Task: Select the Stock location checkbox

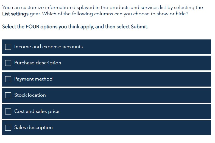Action: (x=8, y=95)
